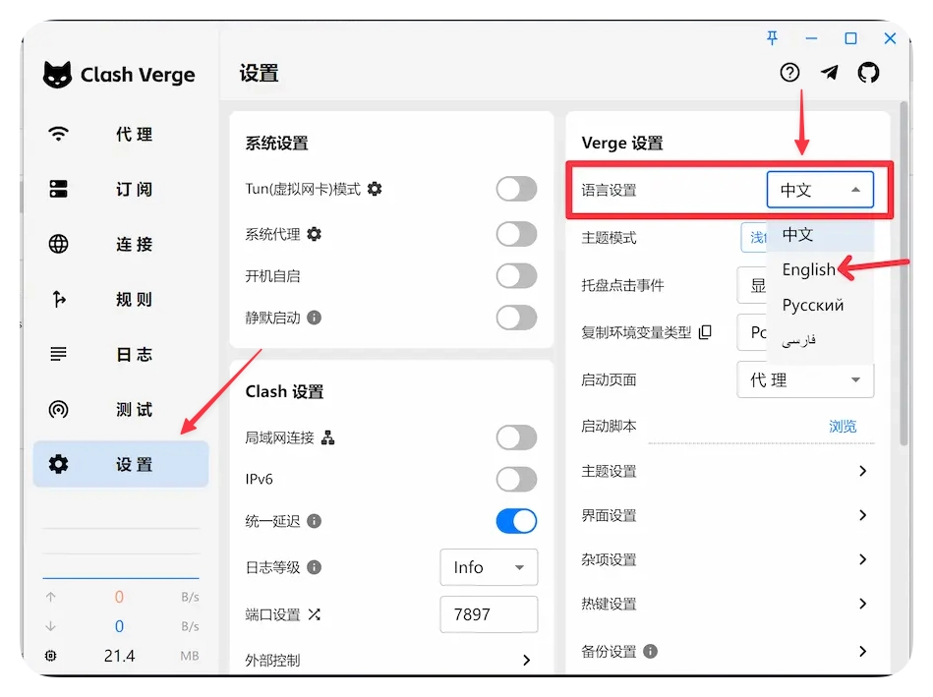Open the help manual question mark icon
Image resolution: width=933 pixels, height=697 pixels.
click(789, 73)
